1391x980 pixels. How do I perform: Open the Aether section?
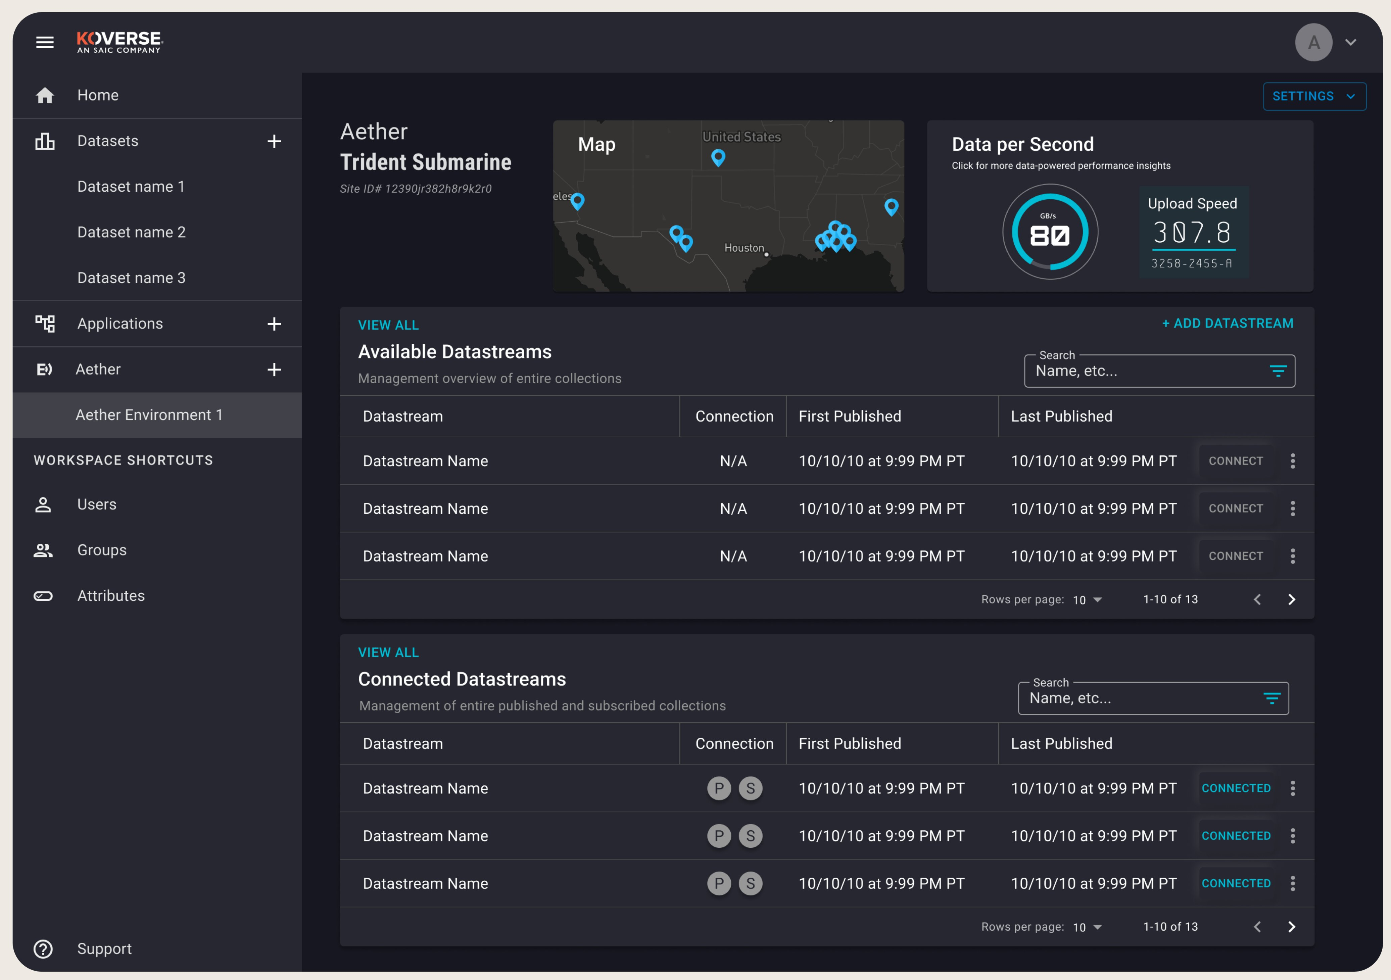(98, 370)
